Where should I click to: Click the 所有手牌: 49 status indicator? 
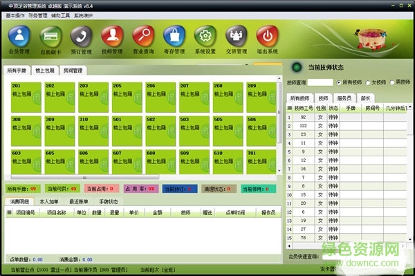point(23,189)
